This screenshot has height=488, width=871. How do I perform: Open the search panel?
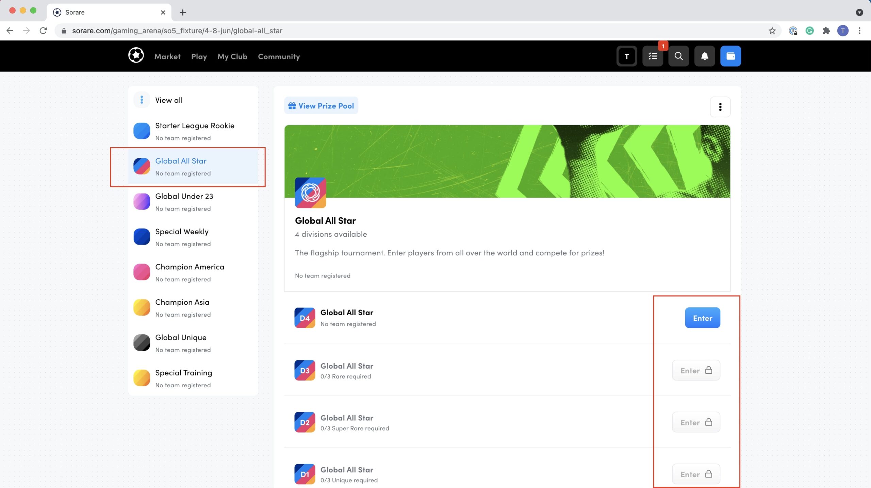(x=678, y=56)
